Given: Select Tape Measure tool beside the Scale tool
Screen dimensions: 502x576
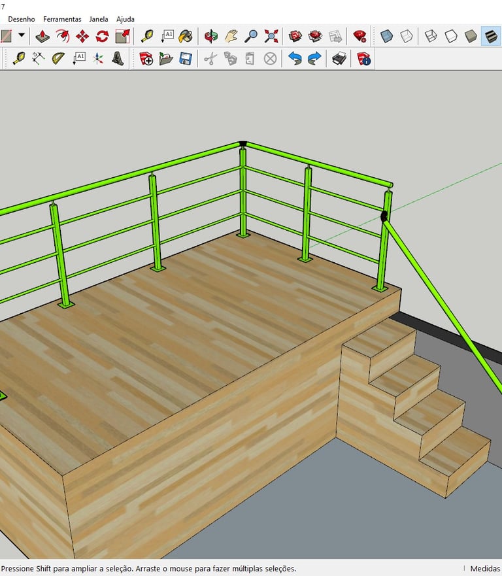Looking at the screenshot, I should tap(147, 36).
